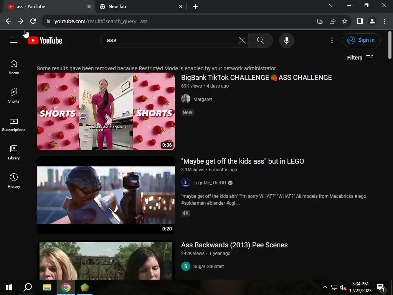The height and width of the screenshot is (295, 393).
Task: Go back with the browser back arrow
Action: pos(8,22)
